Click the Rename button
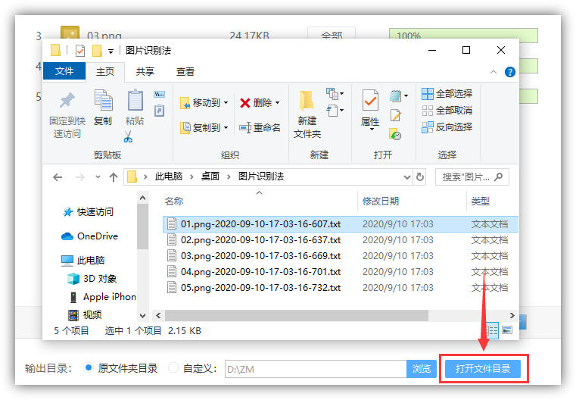The height and width of the screenshot is (400, 576). click(260, 127)
